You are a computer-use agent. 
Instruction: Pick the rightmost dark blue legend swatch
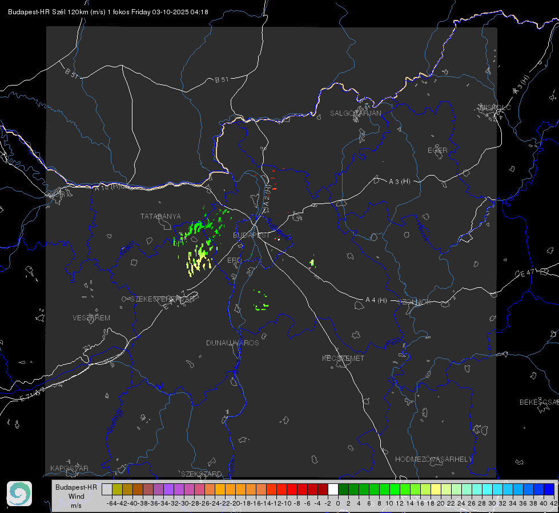pos(549,489)
